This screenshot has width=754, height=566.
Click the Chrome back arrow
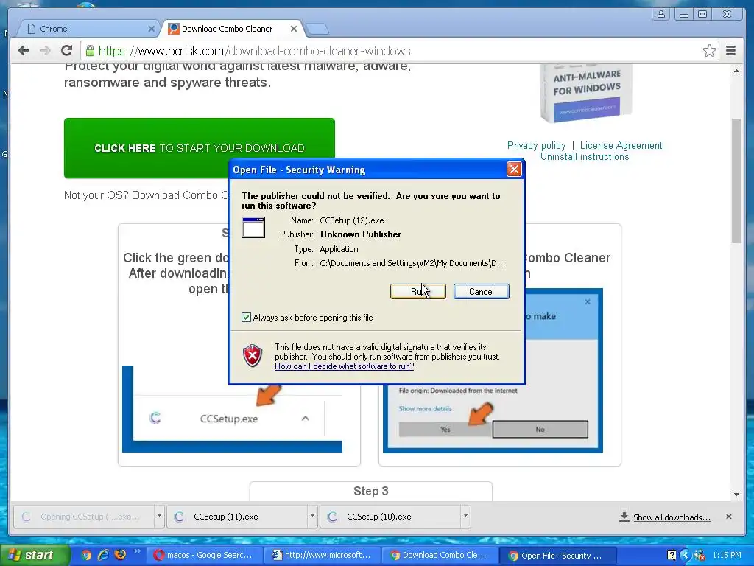(24, 51)
